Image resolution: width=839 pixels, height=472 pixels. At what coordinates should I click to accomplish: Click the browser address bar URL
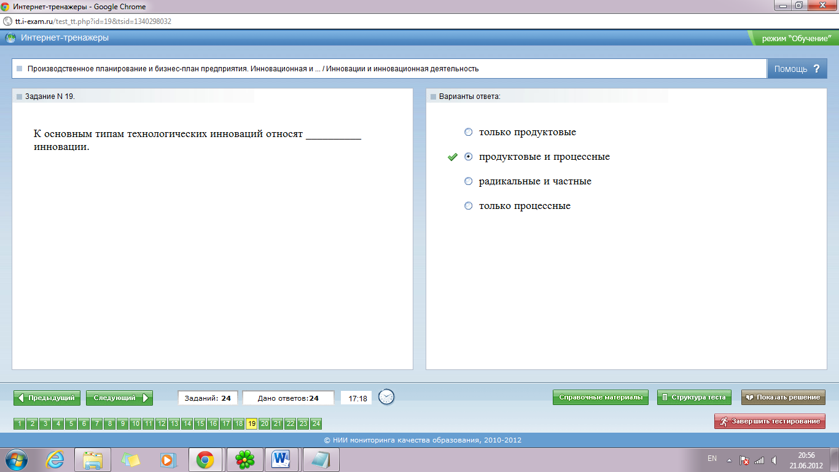pyautogui.click(x=93, y=21)
